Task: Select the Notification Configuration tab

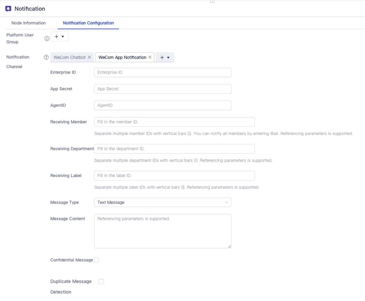Action: click(88, 23)
